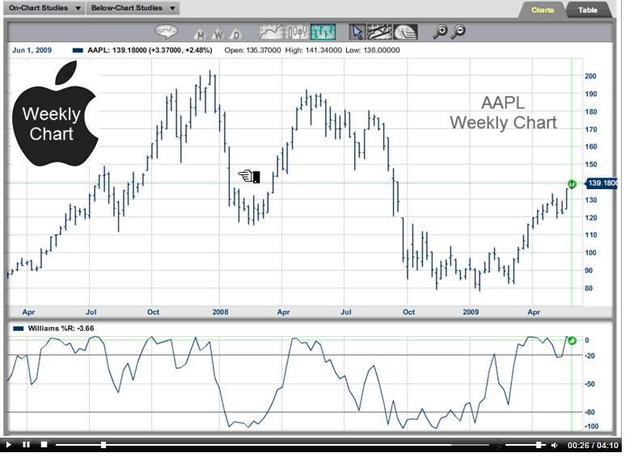Open the Below-Chart Studies dropdown
Image resolution: width=625 pixels, height=457 pixels.
133,8
